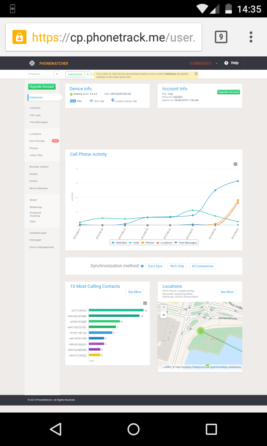Open Dashboard in sidebar

(x=43, y=98)
